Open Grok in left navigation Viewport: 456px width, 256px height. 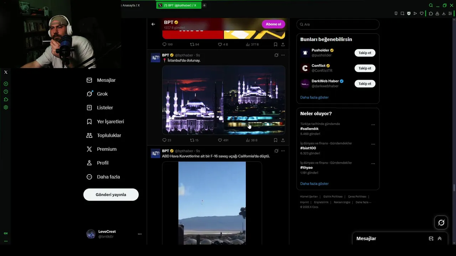tap(97, 94)
